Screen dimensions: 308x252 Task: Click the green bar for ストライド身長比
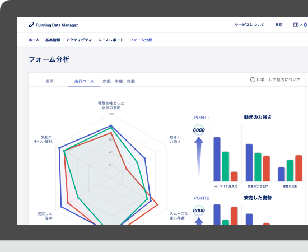pyautogui.click(x=226, y=166)
